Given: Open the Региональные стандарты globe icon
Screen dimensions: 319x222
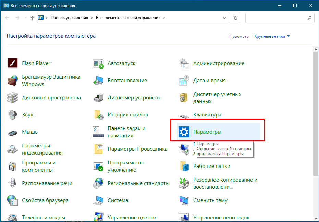Looking at the screenshot, I should pos(98,183).
